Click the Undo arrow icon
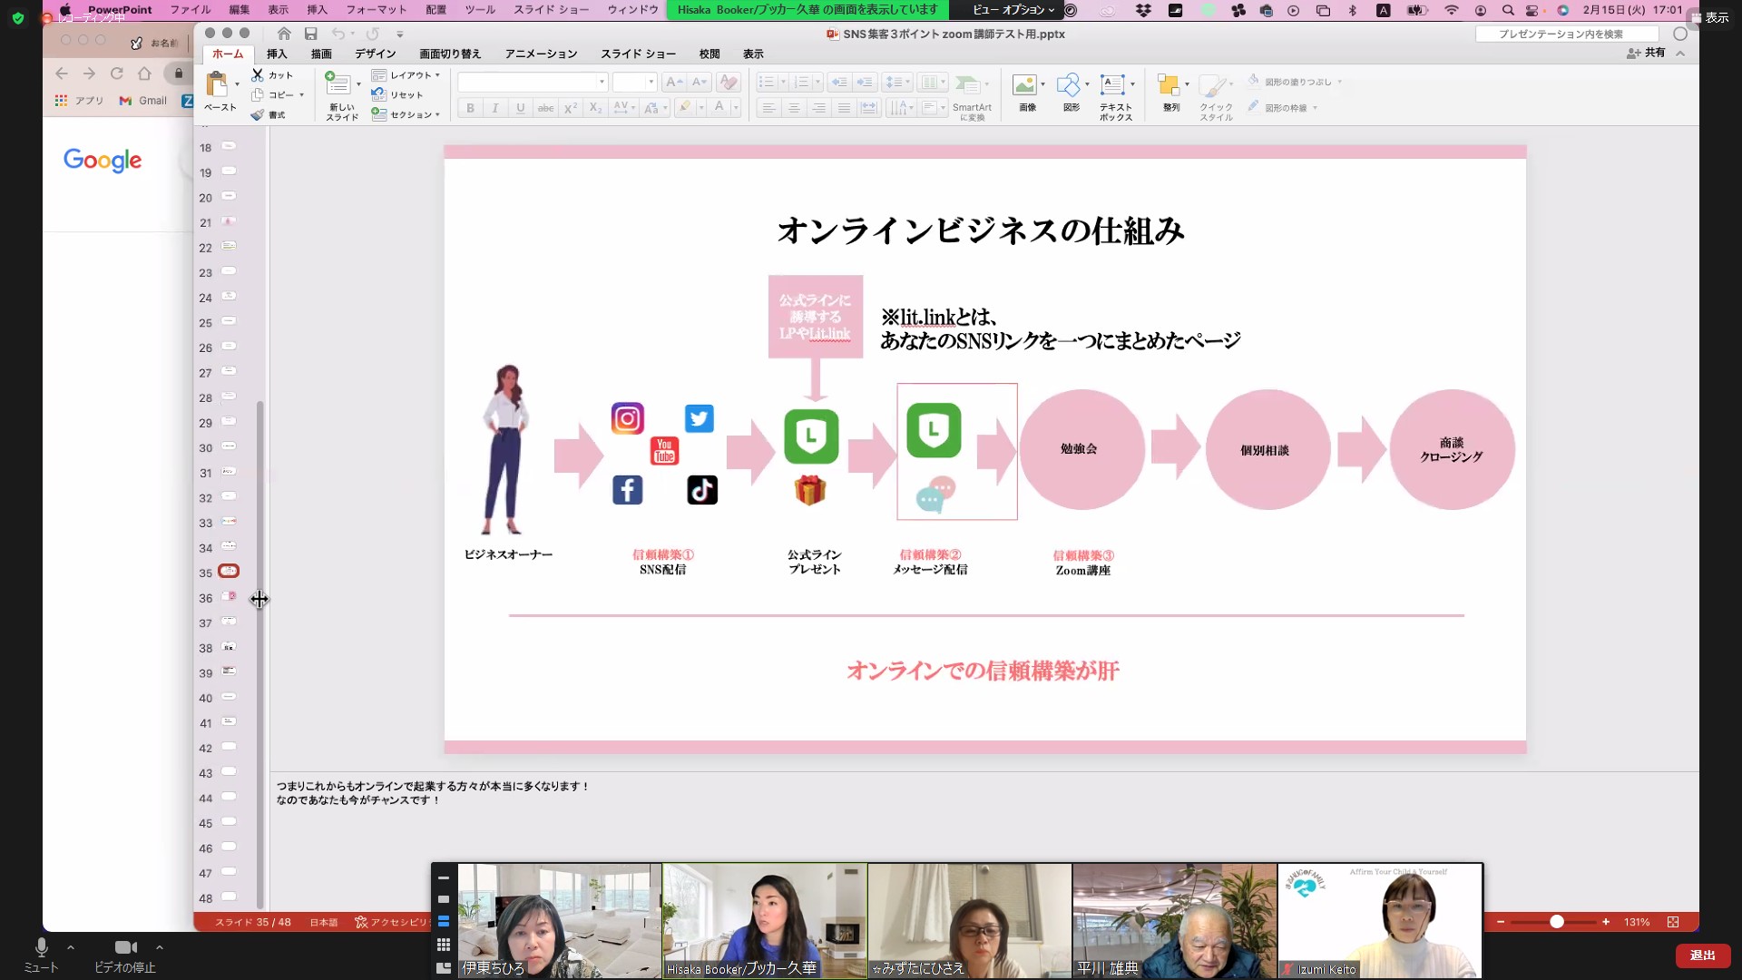This screenshot has height=980, width=1742. click(x=338, y=34)
